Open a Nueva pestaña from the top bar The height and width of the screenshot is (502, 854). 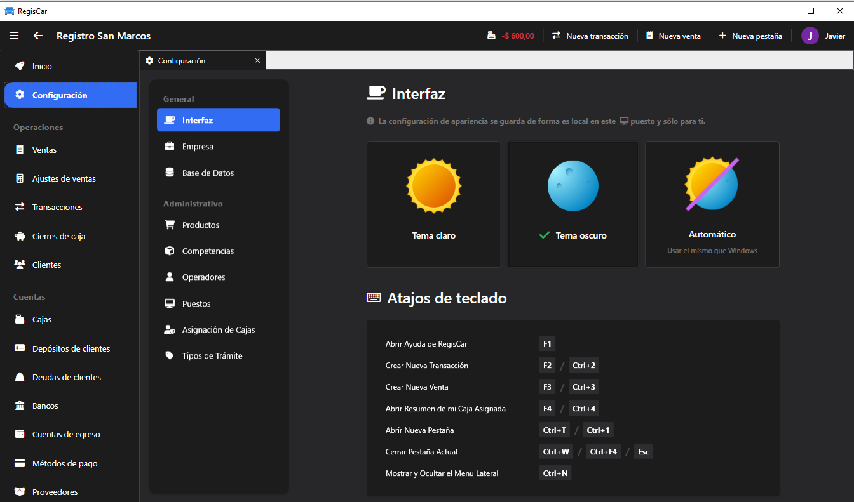point(750,36)
